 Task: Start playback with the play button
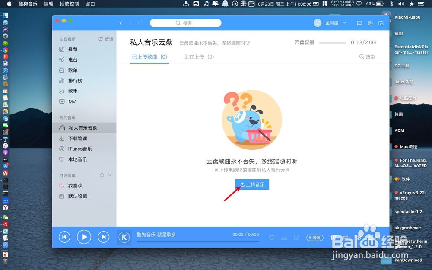tap(84, 237)
